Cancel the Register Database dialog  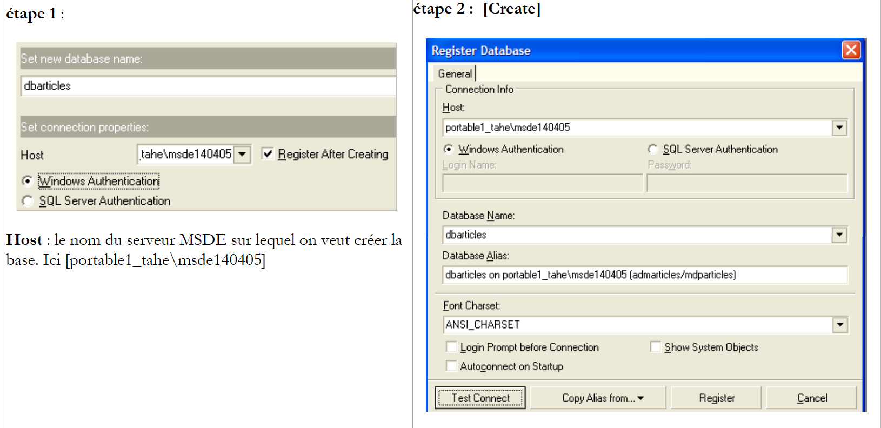pyautogui.click(x=811, y=398)
